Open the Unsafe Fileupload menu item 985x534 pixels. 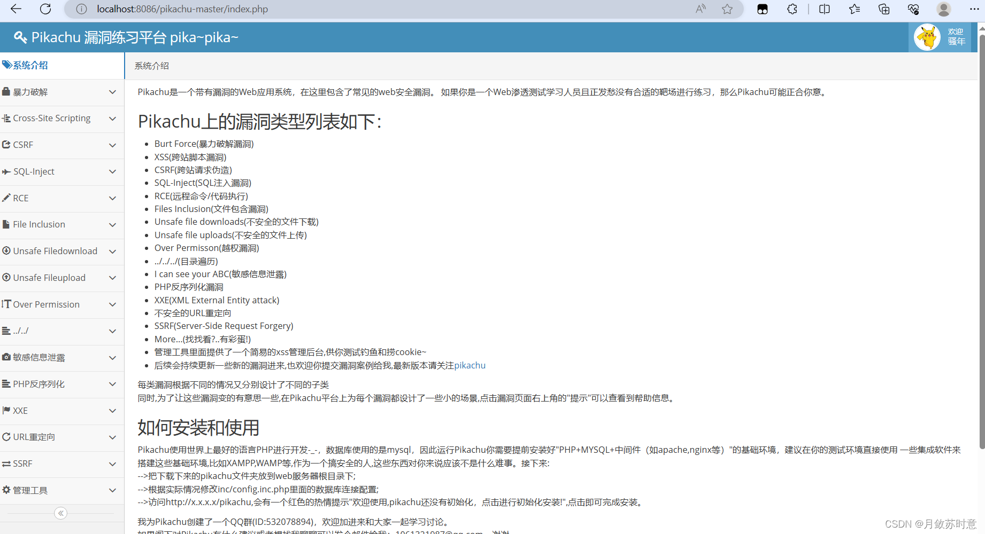point(62,278)
